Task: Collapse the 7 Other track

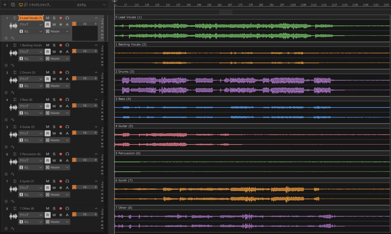Action: click(x=96, y=208)
